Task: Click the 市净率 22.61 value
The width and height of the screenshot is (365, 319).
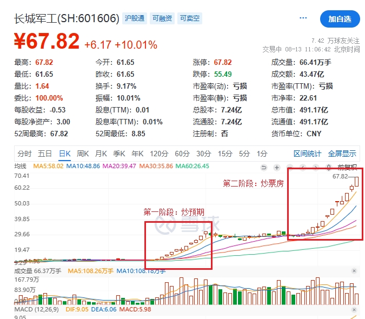Action: (308, 98)
